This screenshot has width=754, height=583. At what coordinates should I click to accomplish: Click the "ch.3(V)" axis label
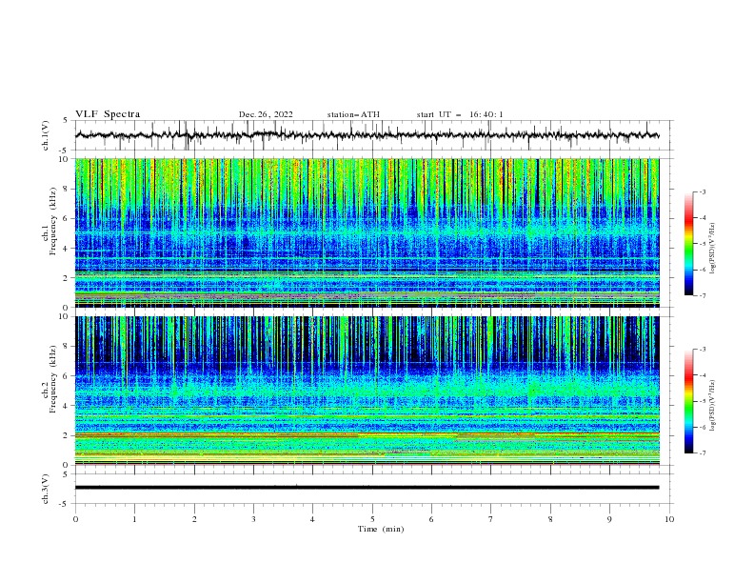point(46,489)
